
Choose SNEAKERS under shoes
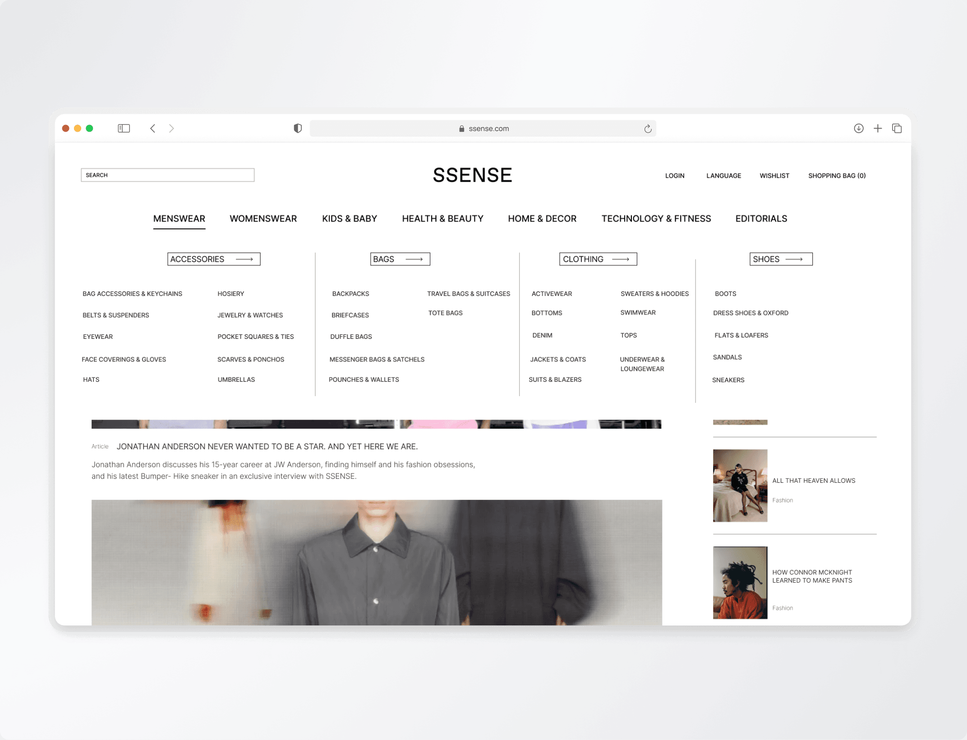[x=728, y=380]
